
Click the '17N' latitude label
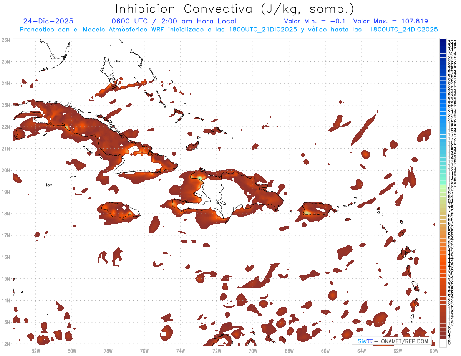[6, 235]
